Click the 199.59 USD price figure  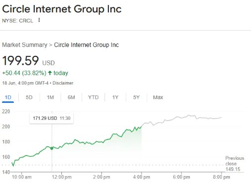28,61
